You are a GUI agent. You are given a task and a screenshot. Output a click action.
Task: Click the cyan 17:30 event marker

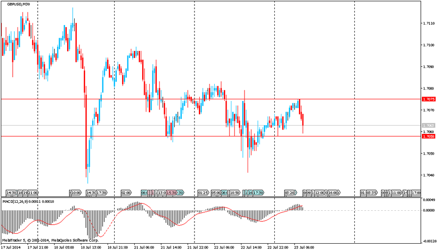[259, 193]
